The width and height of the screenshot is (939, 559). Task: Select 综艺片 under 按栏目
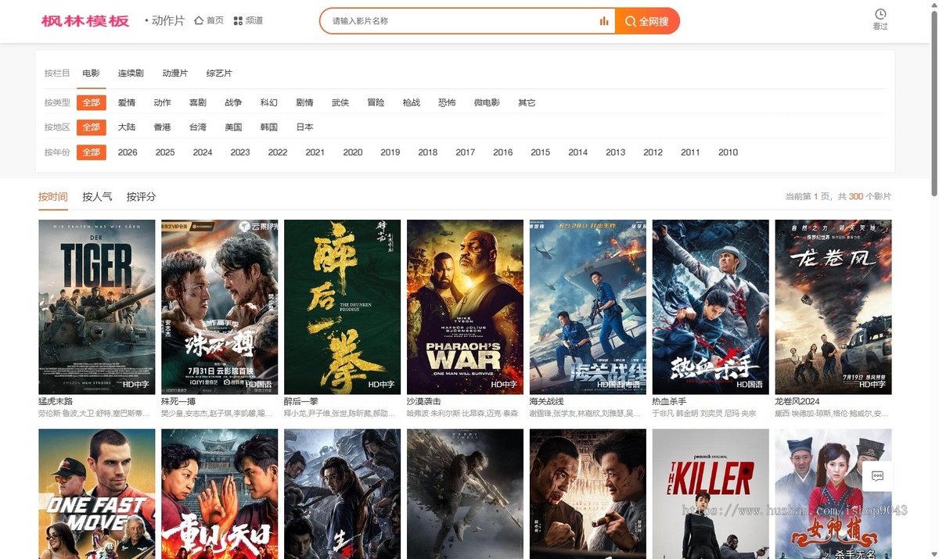click(219, 73)
